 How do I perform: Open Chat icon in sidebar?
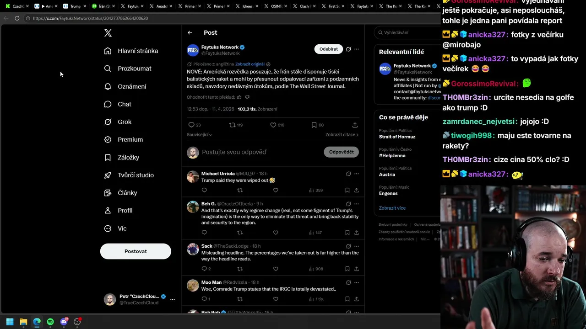point(108,104)
